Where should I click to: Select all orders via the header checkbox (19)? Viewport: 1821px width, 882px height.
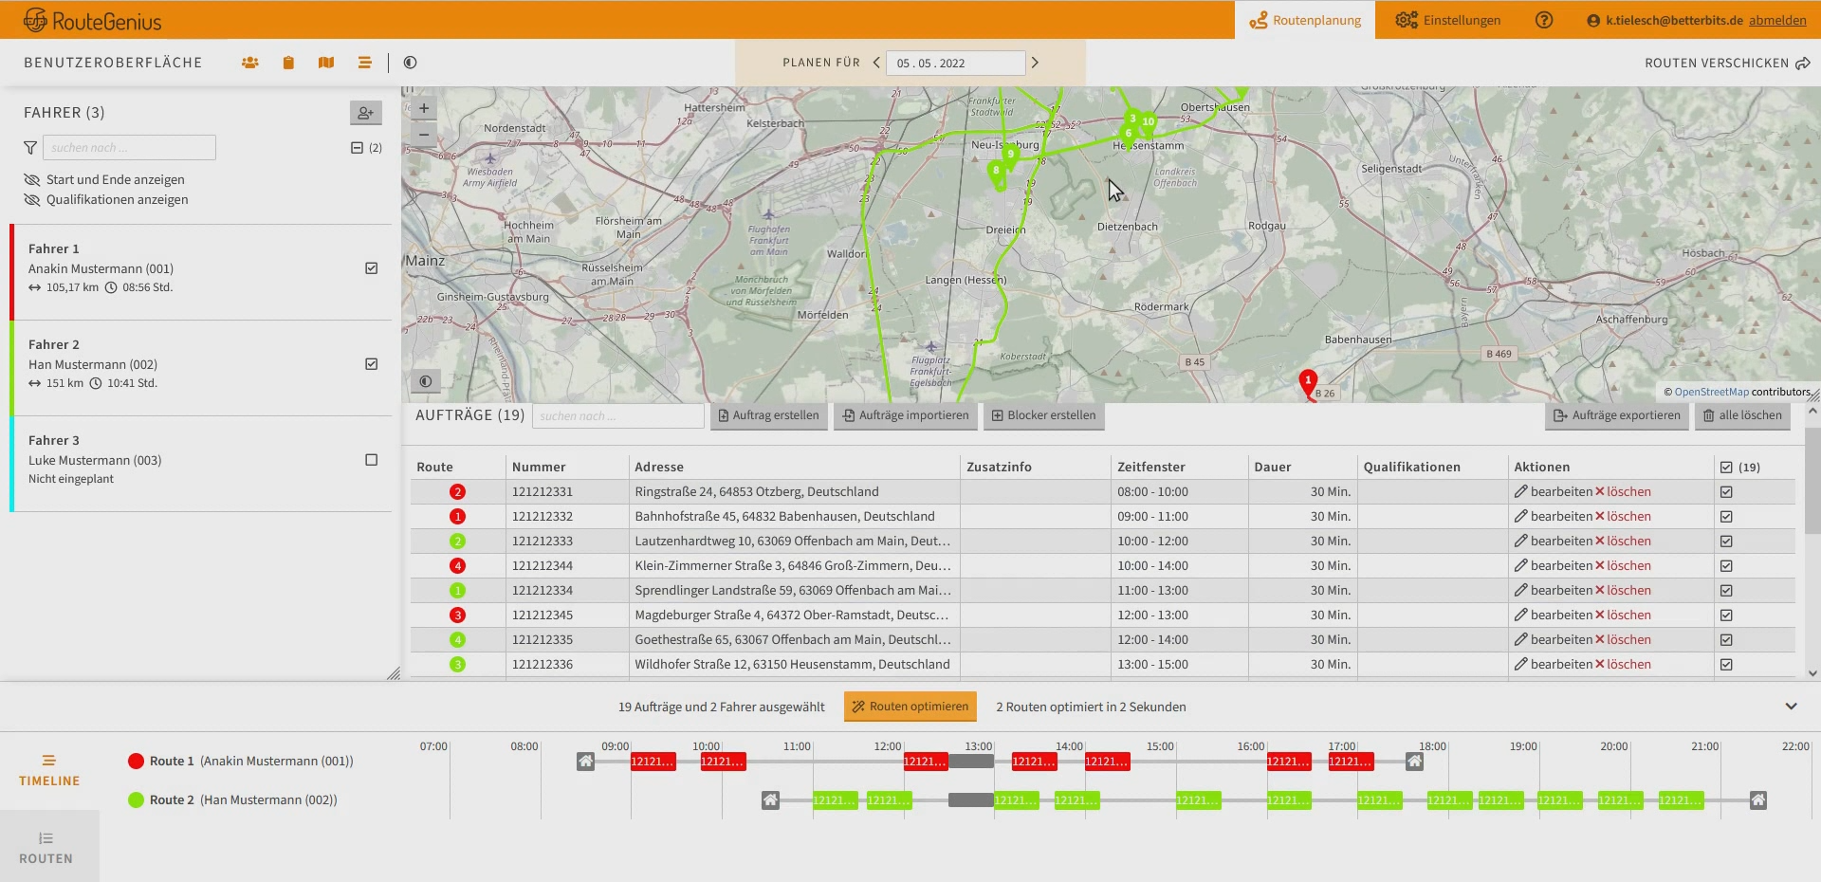1727,467
